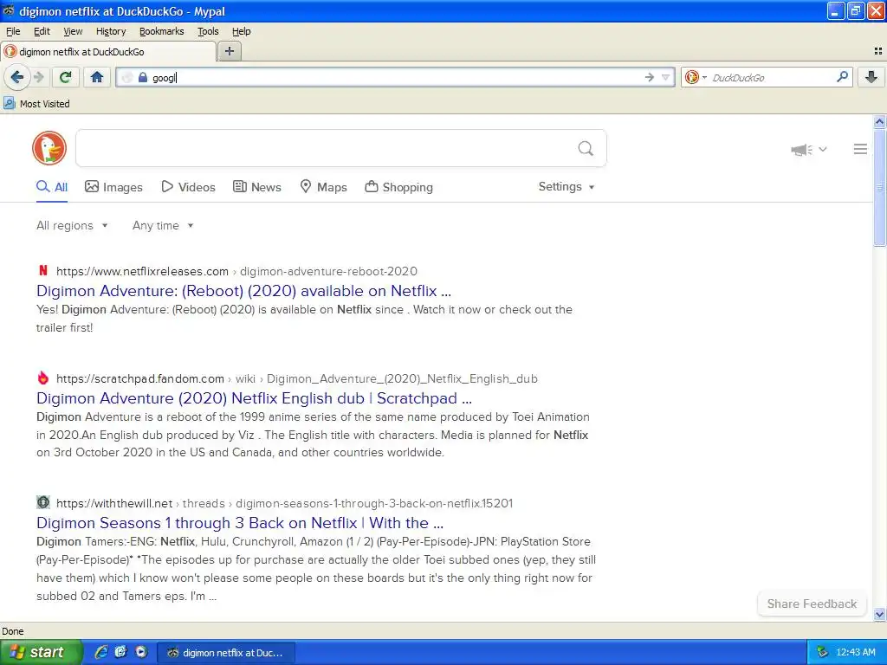Open a new tab with the plus button
887x665 pixels.
tap(229, 51)
